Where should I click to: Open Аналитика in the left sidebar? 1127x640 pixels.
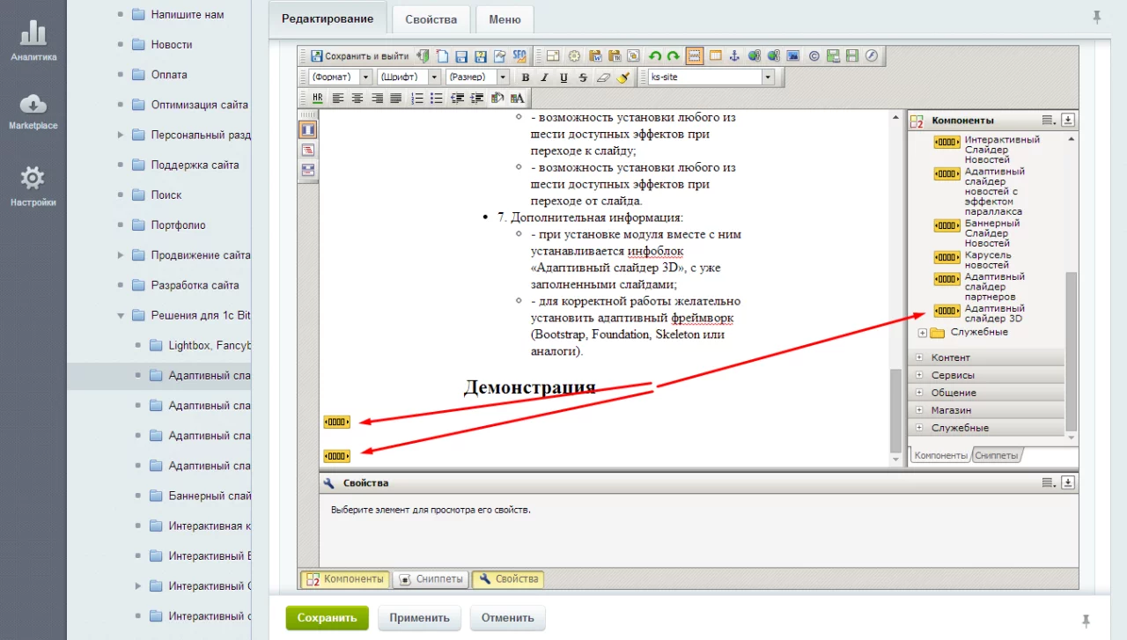tap(33, 41)
